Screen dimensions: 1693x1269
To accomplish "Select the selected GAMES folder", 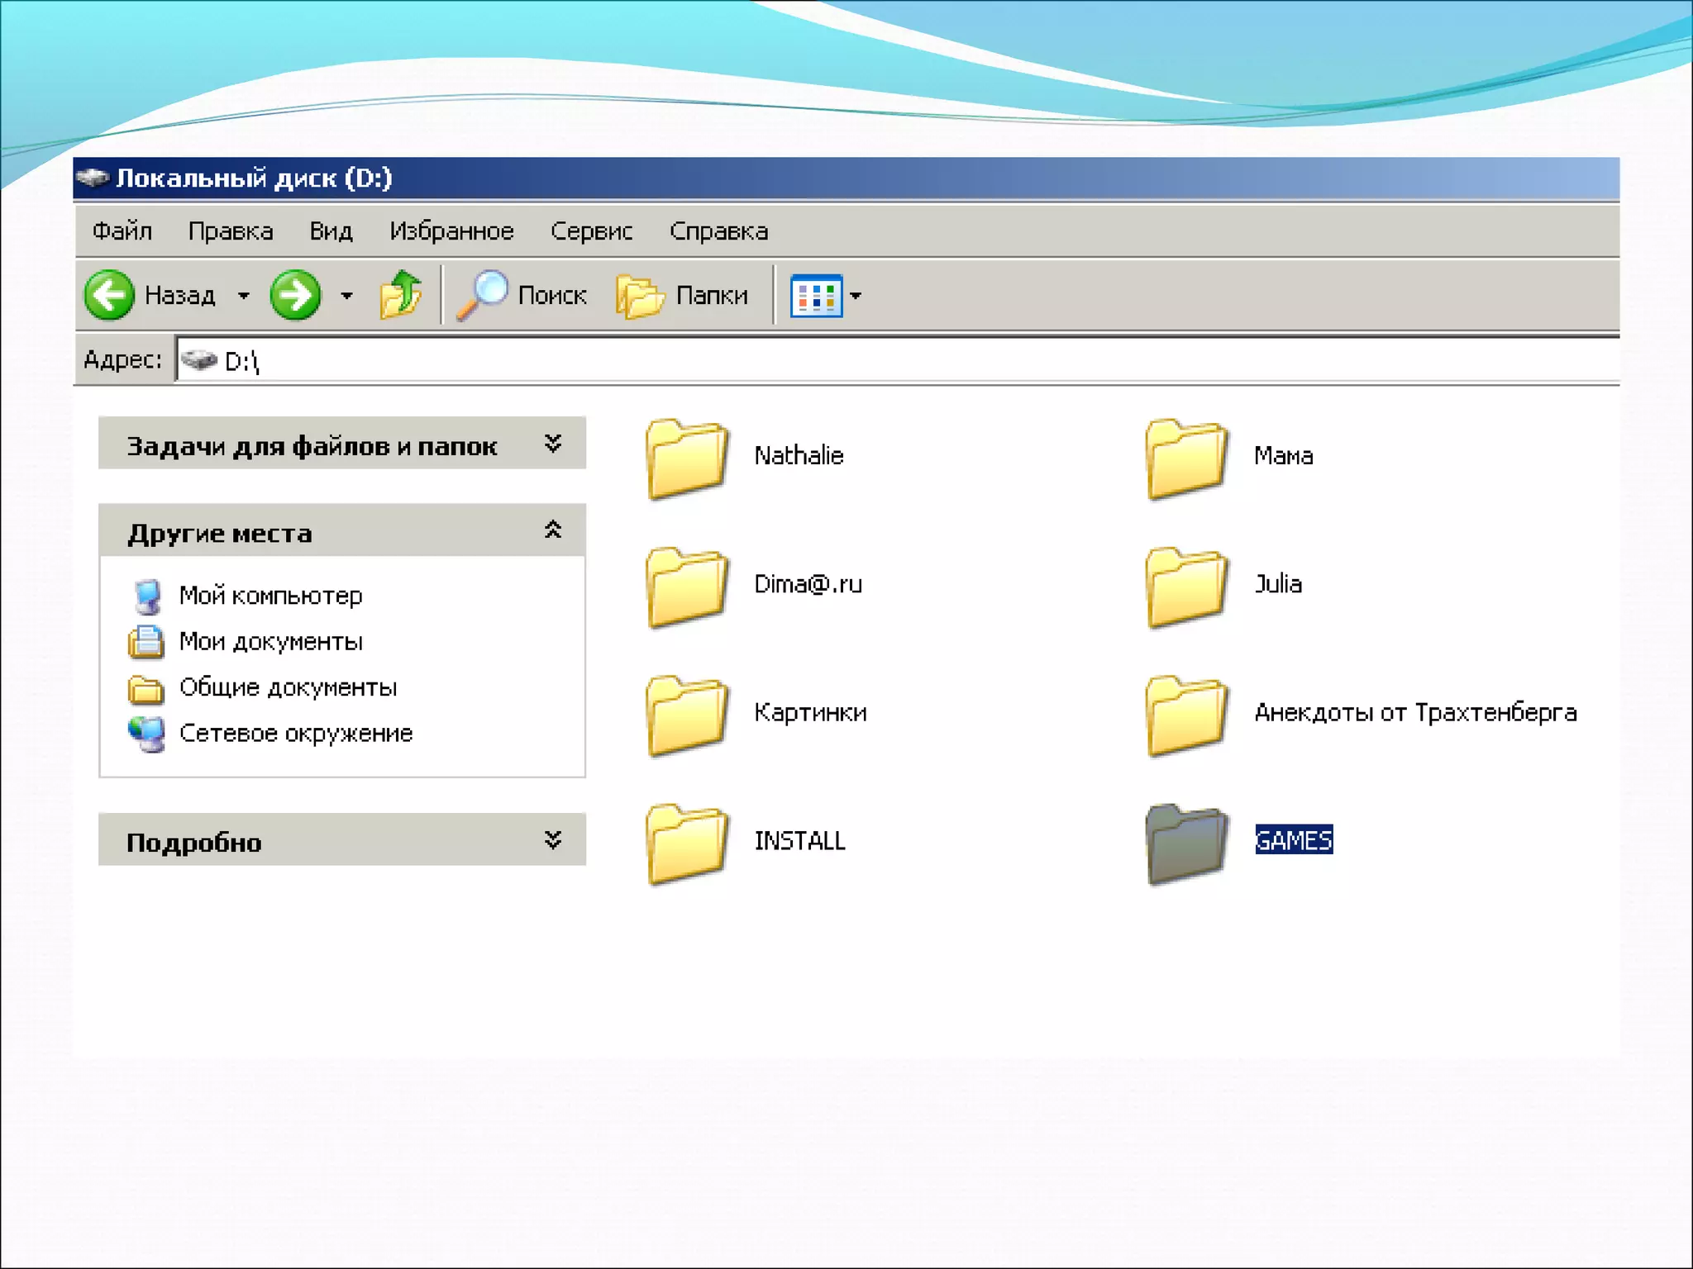I will 1186,844.
